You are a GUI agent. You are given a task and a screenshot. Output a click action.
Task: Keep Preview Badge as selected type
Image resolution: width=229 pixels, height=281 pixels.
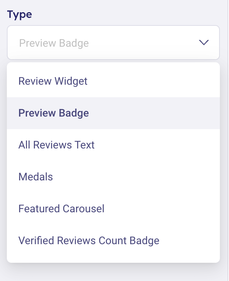pos(54,113)
